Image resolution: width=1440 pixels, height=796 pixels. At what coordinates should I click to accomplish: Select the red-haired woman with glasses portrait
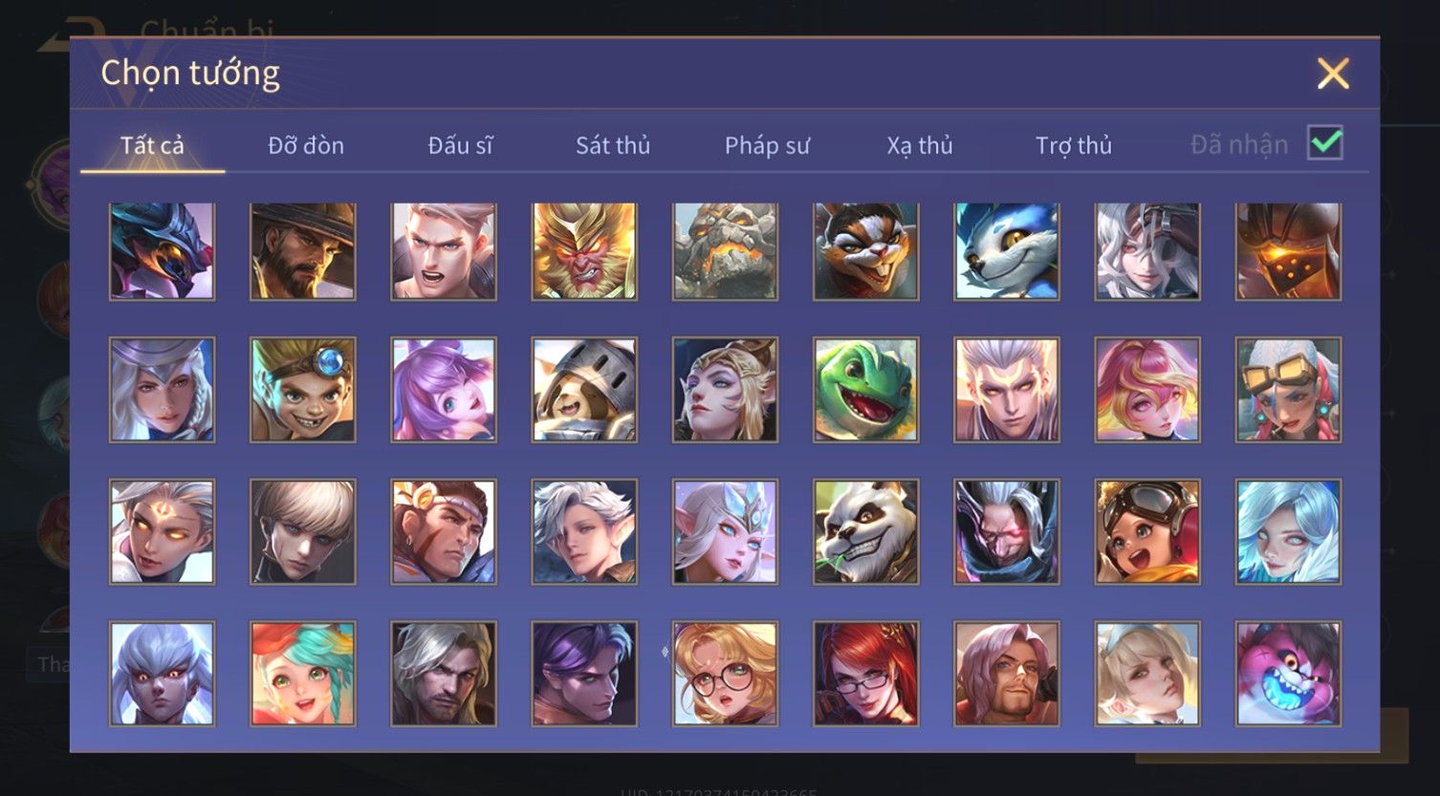coord(865,674)
